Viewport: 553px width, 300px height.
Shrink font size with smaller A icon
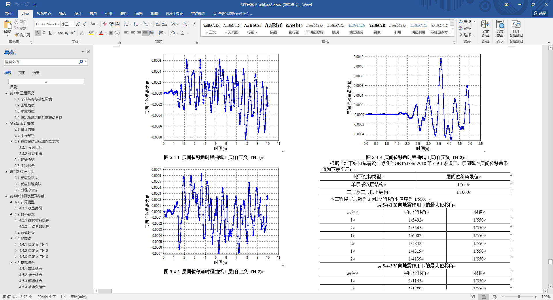point(84,24)
